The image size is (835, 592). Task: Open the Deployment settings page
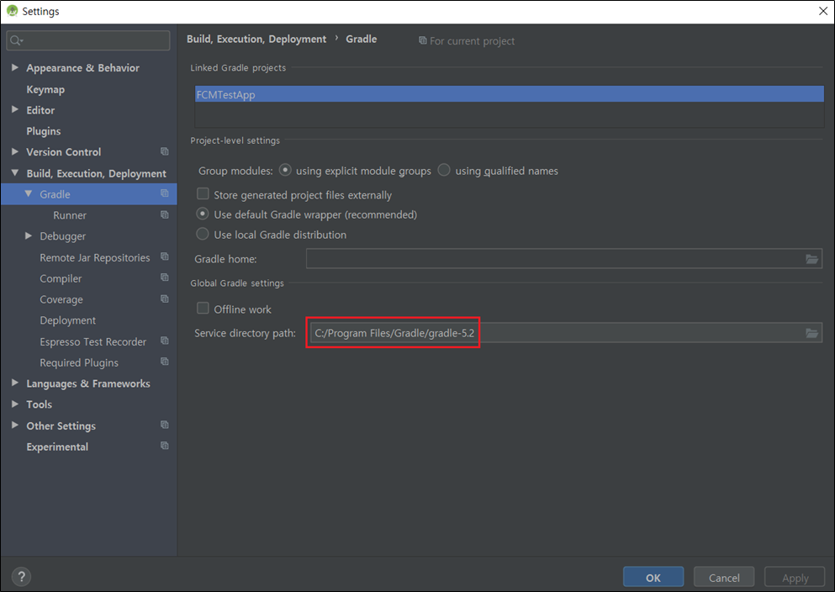point(67,320)
